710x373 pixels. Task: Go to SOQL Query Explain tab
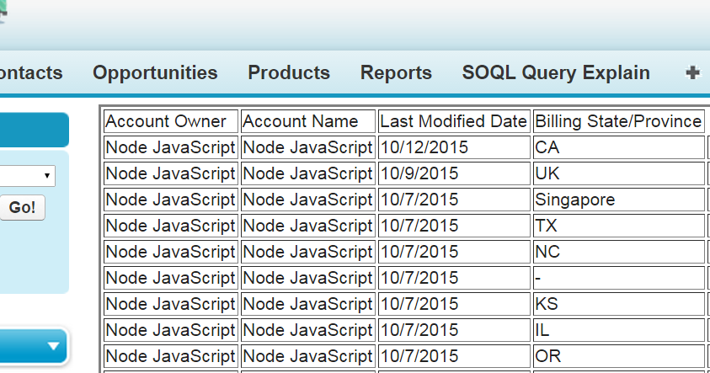click(556, 73)
